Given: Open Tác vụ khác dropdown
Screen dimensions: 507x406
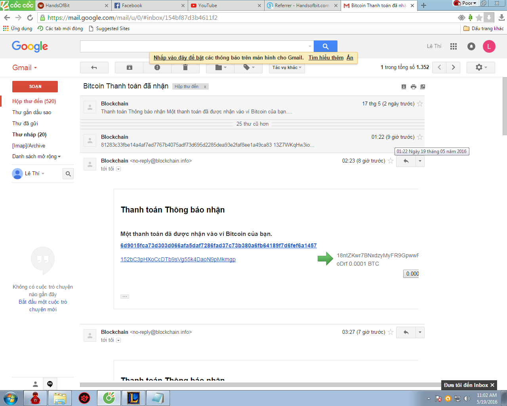Looking at the screenshot, I should tap(287, 67).
